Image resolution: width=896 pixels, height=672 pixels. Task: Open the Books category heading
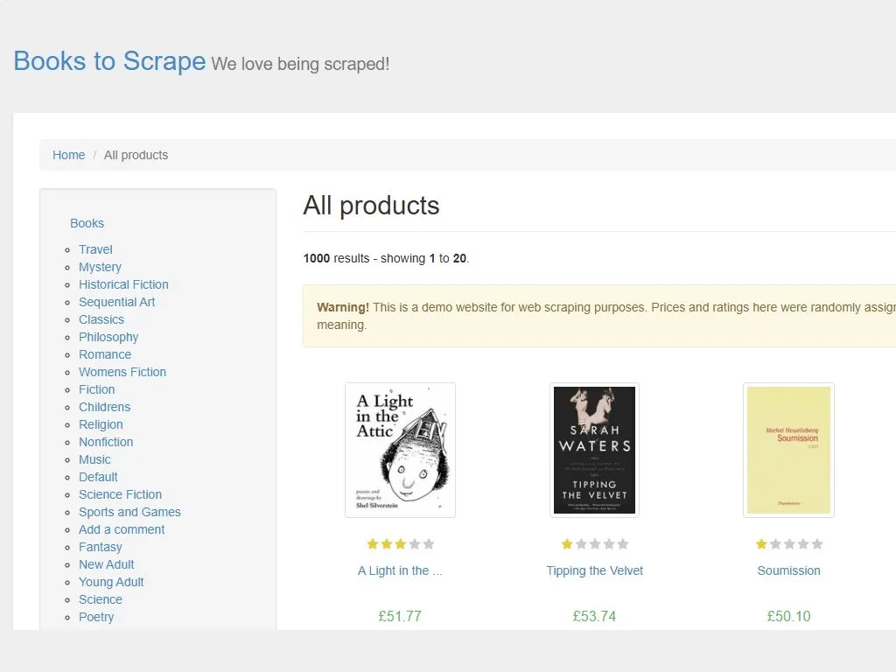coord(87,223)
